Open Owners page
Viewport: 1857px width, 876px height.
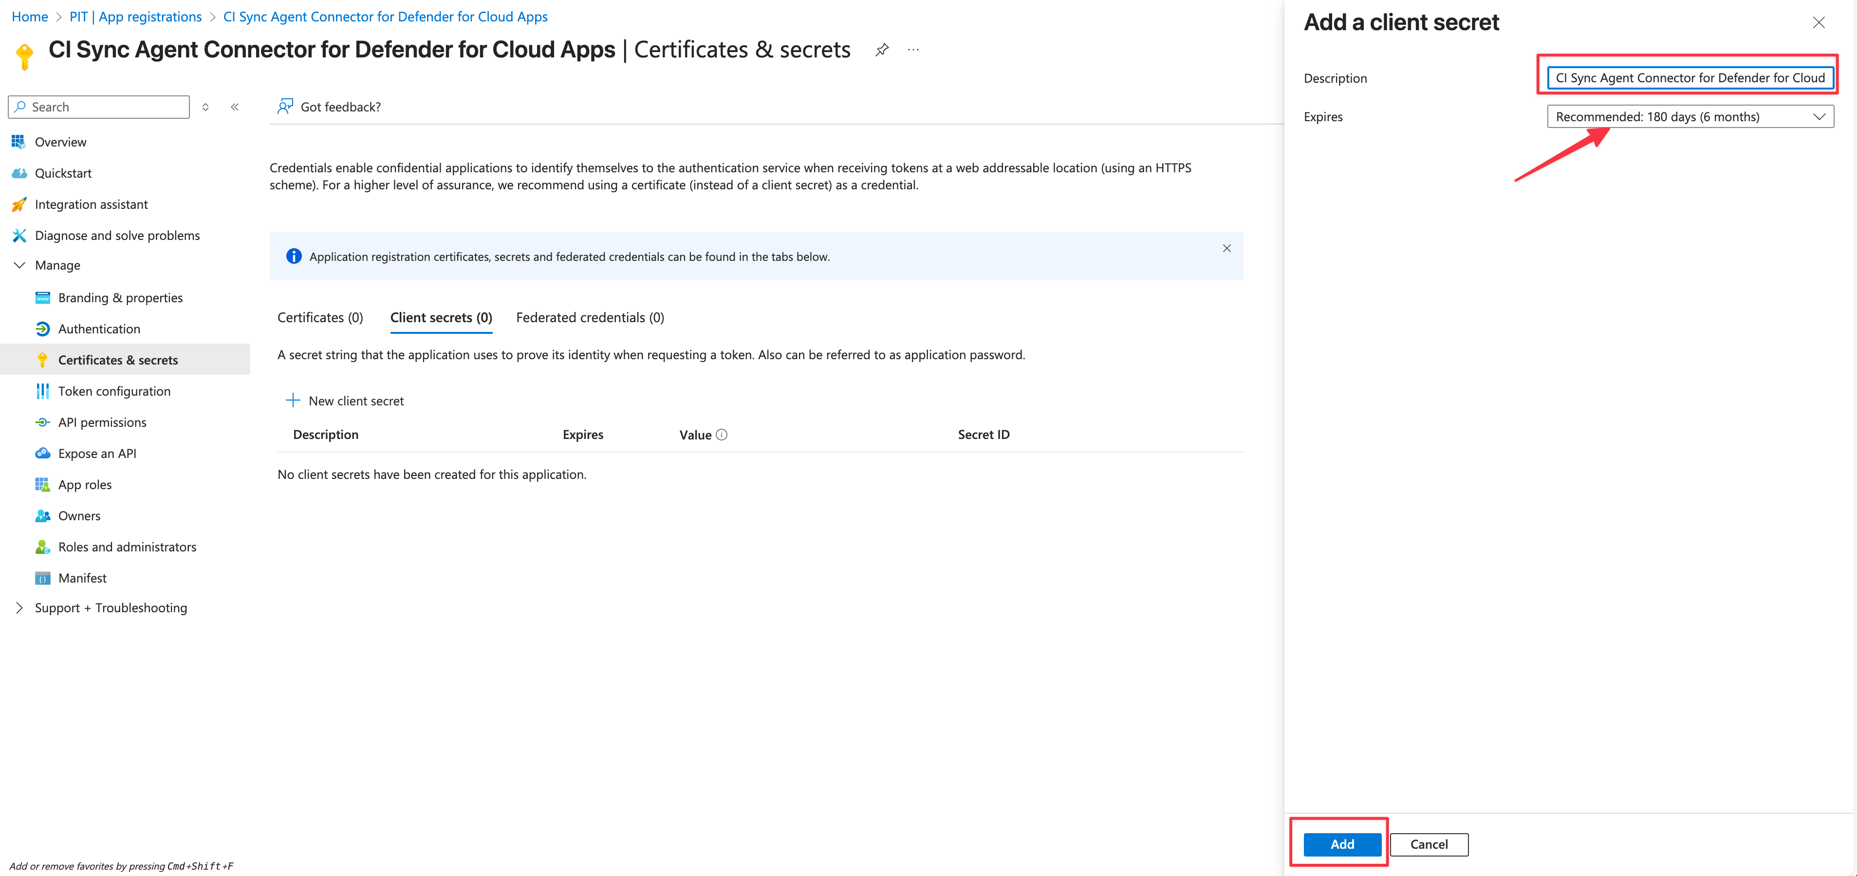click(x=79, y=516)
